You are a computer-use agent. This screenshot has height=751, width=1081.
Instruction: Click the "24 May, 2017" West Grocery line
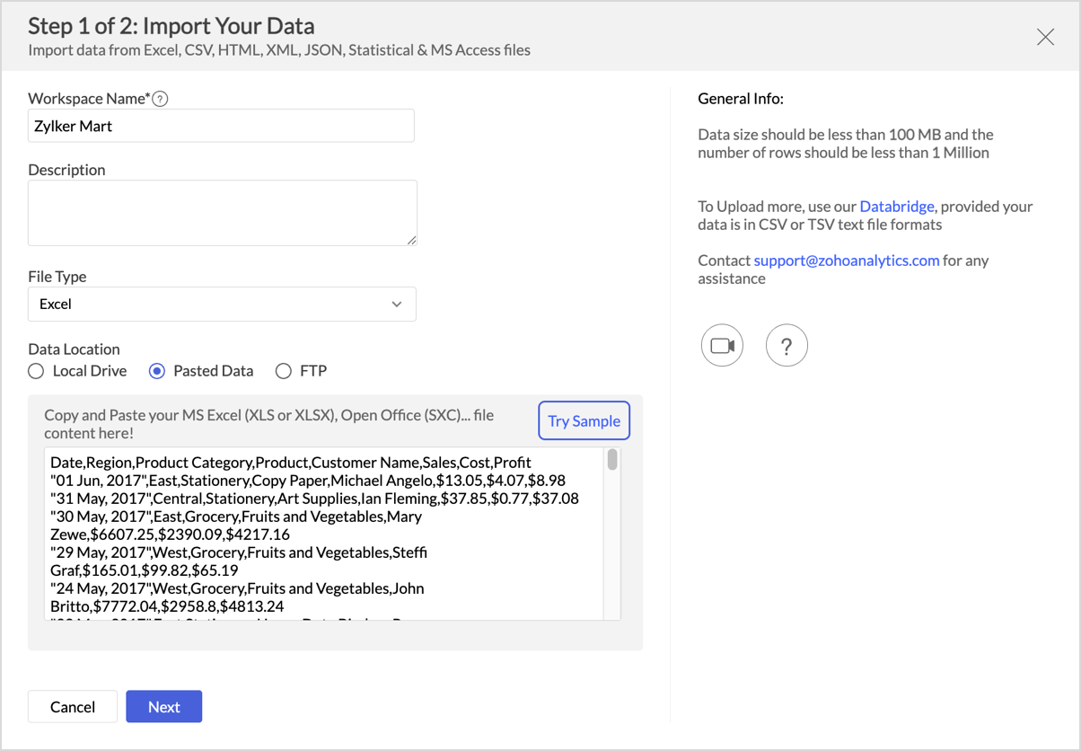coord(237,588)
